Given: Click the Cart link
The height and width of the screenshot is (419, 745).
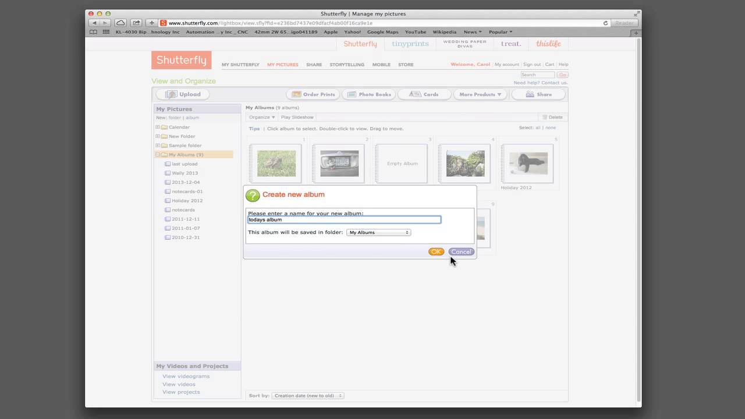Looking at the screenshot, I should click(549, 65).
